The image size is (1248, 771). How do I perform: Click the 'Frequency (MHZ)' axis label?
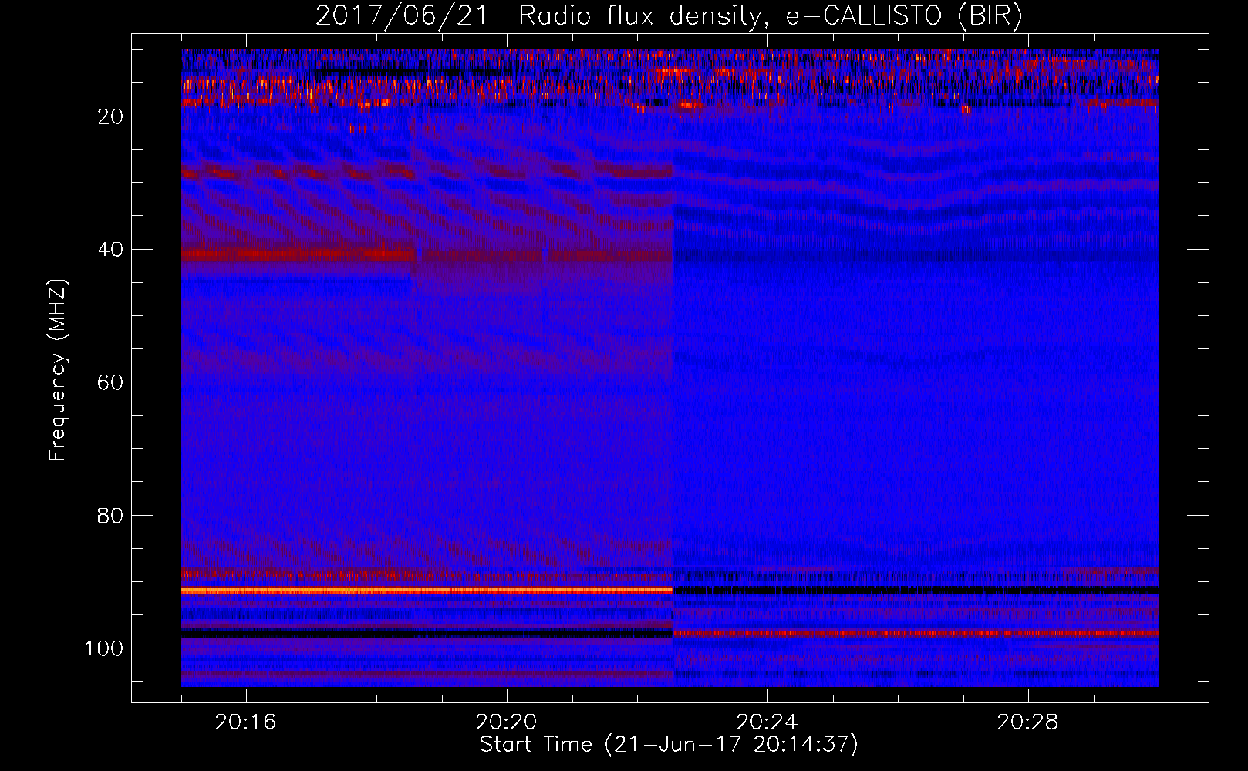point(58,369)
